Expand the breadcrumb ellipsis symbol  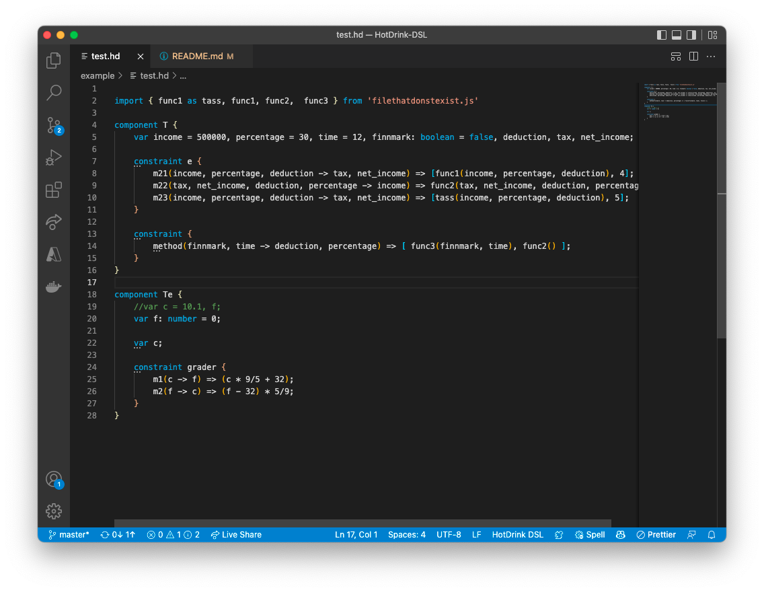pyautogui.click(x=183, y=75)
